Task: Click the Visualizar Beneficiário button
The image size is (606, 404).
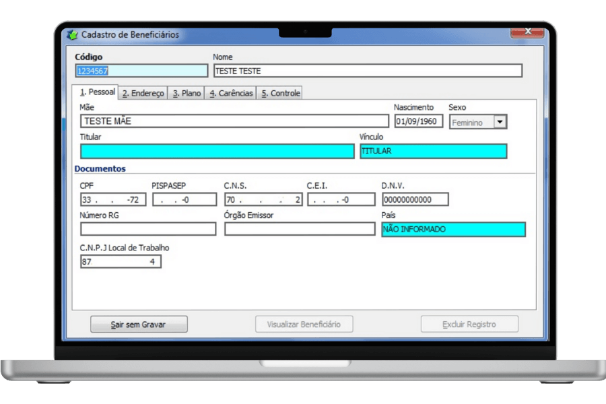Action: click(304, 325)
